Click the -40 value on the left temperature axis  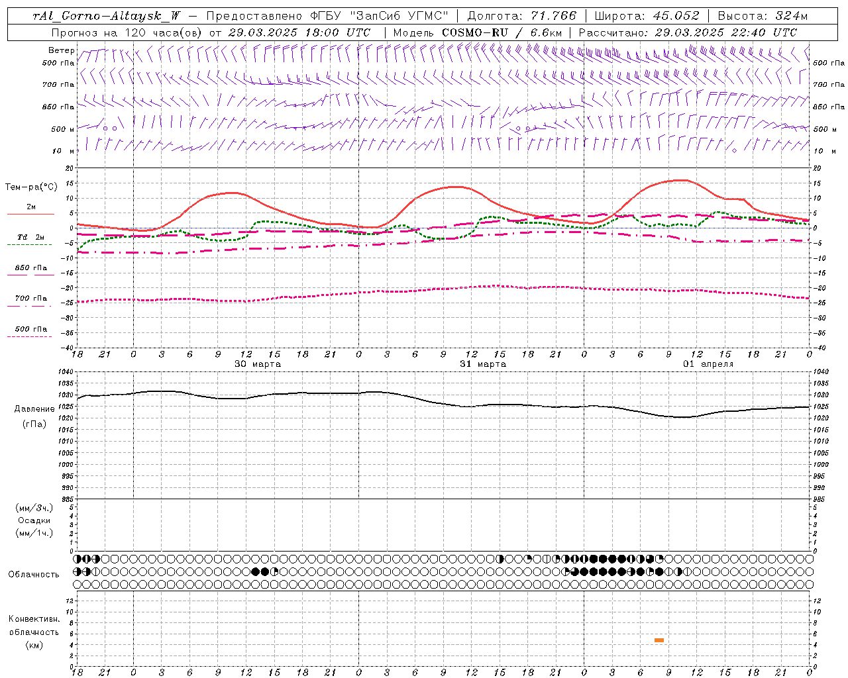tap(68, 348)
